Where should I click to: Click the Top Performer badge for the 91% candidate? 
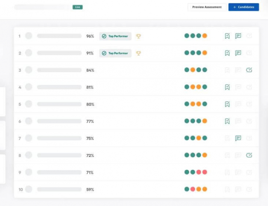(x=115, y=53)
